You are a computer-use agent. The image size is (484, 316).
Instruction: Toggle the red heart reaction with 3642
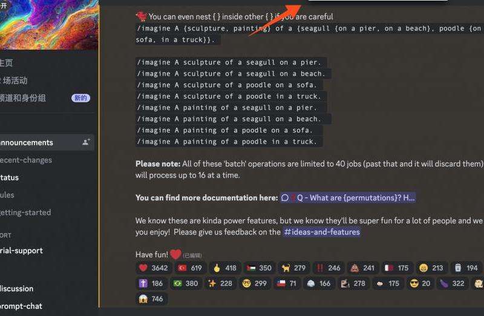click(153, 268)
